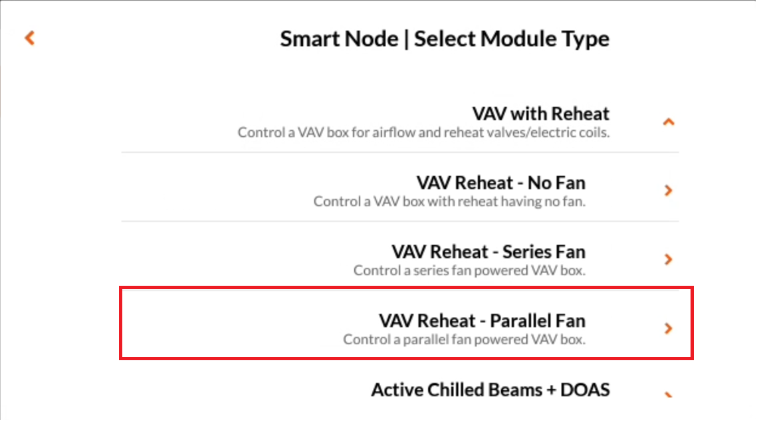
Task: Select the VAV with Reheat heading
Action: click(x=541, y=114)
